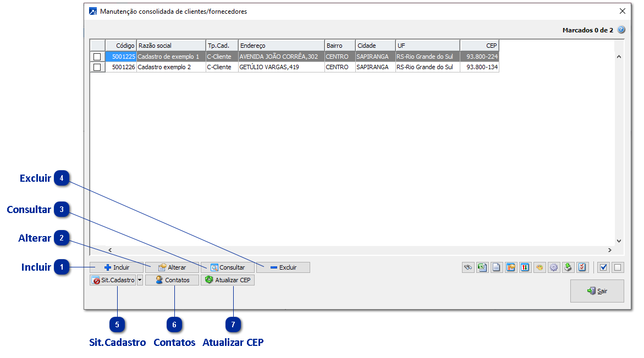Open the color palette icon
The image size is (644, 358).
tap(540, 267)
